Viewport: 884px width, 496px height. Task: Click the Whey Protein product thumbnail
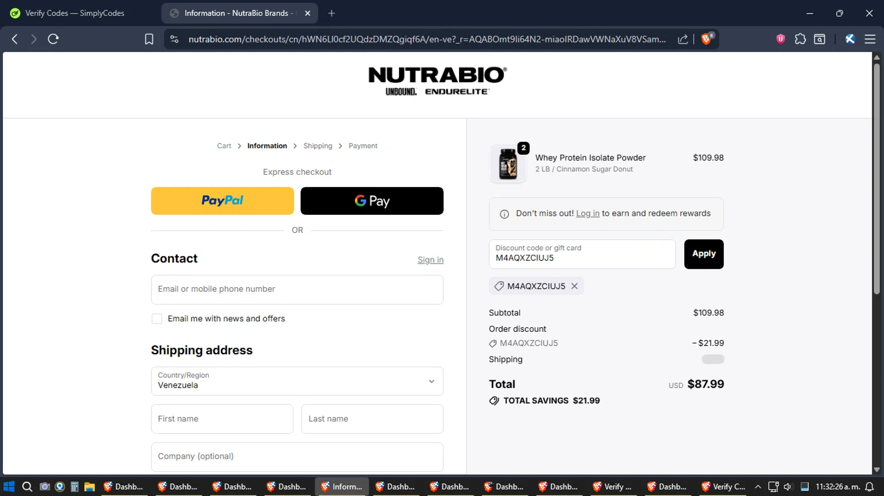click(x=508, y=164)
